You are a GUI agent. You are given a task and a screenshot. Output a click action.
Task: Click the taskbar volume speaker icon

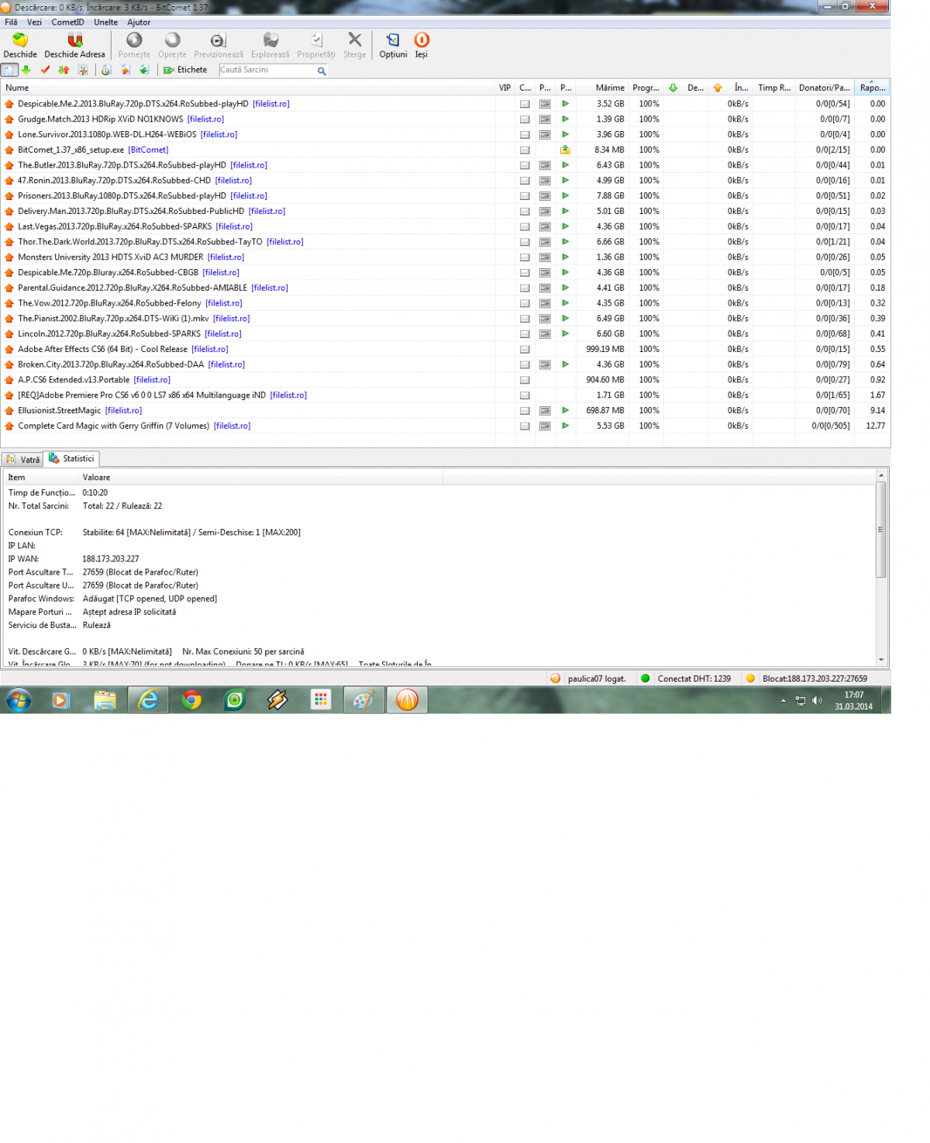pos(817,700)
